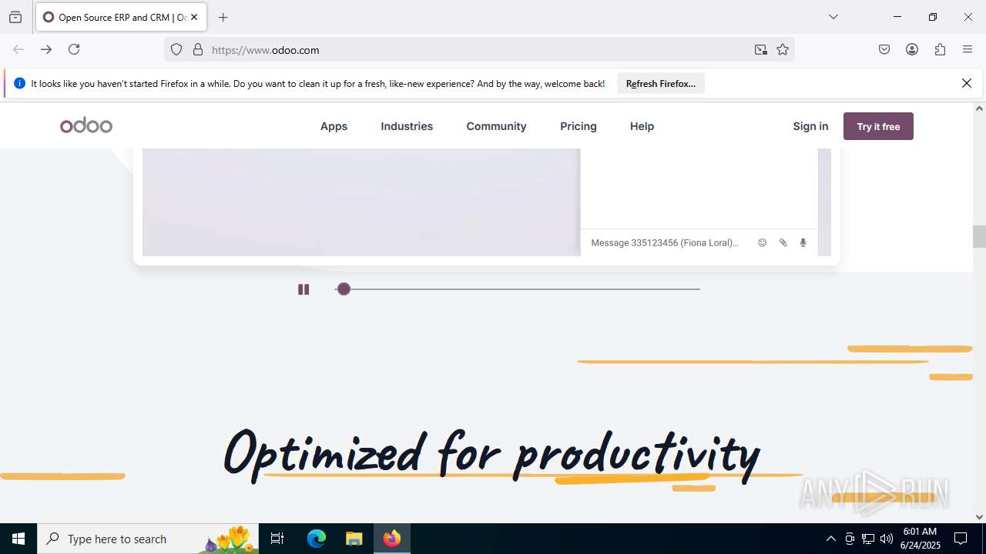Select the Open Source ERP and CRM tab
The image size is (986, 554).
coord(121,17)
